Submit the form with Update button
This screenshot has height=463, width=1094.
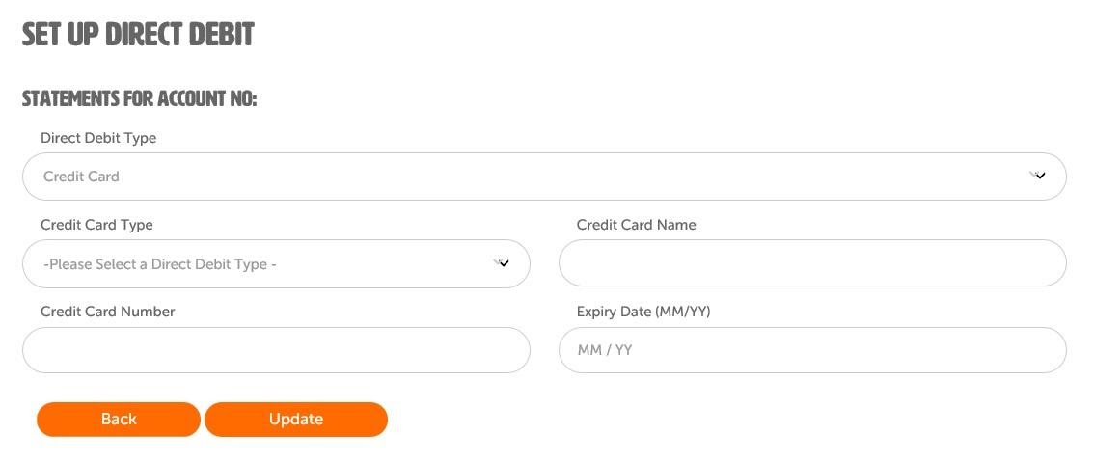[x=296, y=419]
